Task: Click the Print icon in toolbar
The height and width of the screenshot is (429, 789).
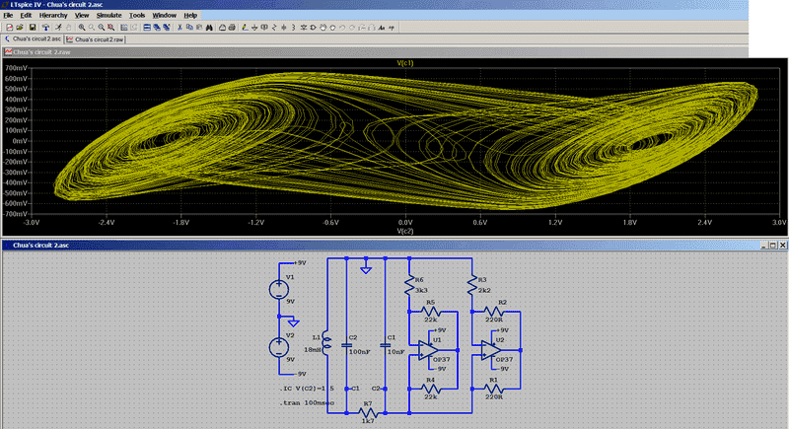Action: (x=233, y=27)
